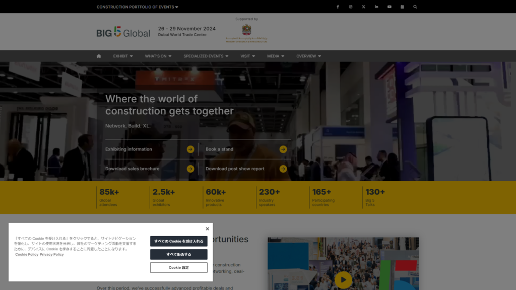Click the arrow next to Exhibiting information
516x290 pixels.
click(190, 149)
